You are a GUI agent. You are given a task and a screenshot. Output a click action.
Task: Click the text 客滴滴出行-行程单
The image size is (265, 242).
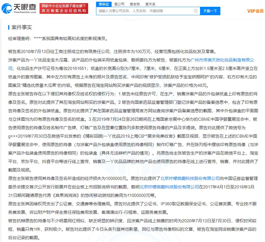[x=119, y=212]
